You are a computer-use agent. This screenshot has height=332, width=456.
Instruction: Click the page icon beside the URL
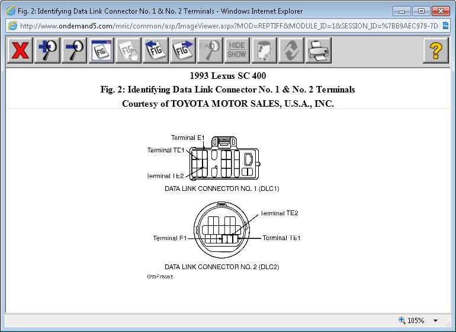[x=12, y=25]
